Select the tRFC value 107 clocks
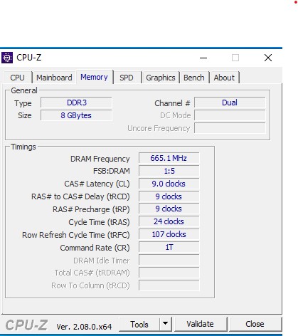 click(169, 234)
